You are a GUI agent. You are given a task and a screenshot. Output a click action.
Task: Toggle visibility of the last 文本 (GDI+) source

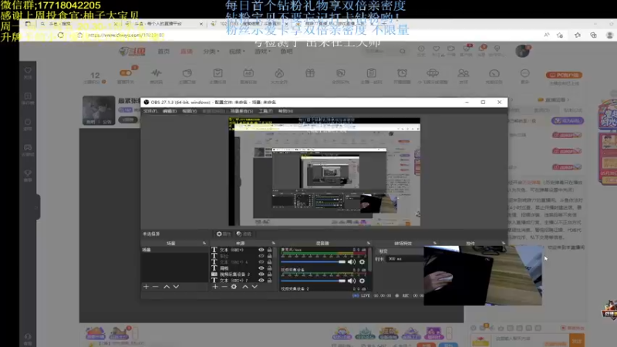pos(261,280)
